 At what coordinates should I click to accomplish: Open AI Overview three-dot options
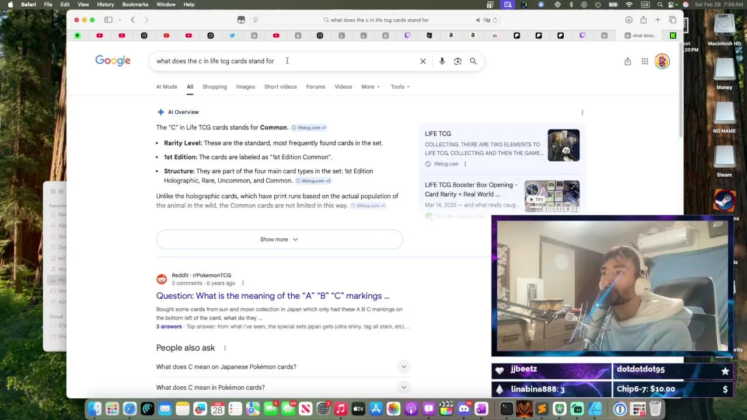582,112
